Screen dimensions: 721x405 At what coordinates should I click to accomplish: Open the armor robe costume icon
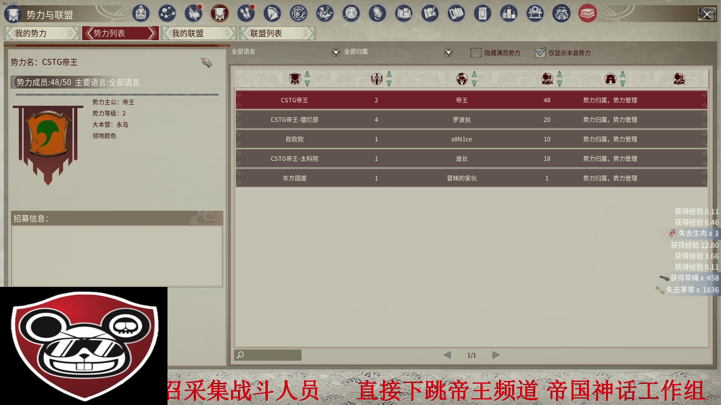[x=561, y=14]
